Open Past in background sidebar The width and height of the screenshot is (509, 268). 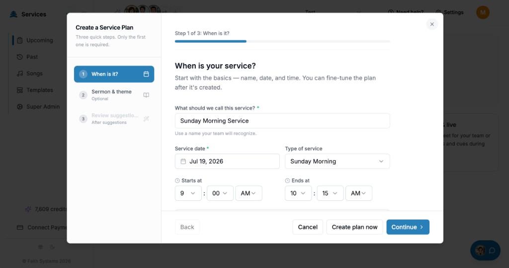click(x=32, y=57)
